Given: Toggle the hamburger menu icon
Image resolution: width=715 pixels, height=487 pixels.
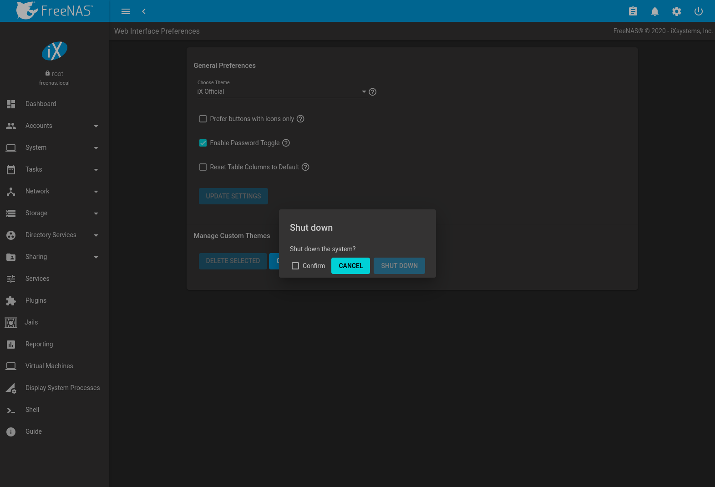Looking at the screenshot, I should click(126, 11).
